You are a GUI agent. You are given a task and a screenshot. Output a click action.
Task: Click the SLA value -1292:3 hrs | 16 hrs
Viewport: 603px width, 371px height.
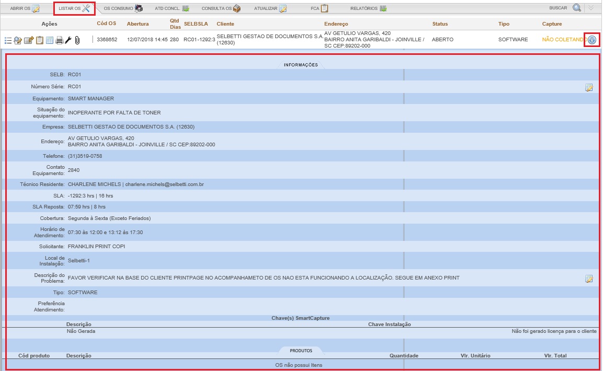(90, 196)
